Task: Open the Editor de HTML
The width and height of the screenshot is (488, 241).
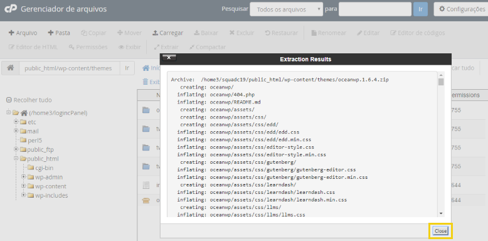Action: click(33, 47)
